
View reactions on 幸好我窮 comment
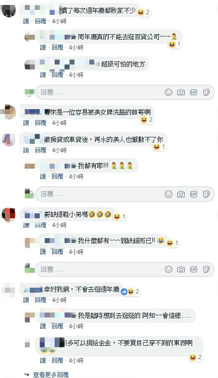pos(130,292)
